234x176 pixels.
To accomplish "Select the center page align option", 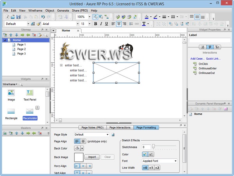I will 83,141.
